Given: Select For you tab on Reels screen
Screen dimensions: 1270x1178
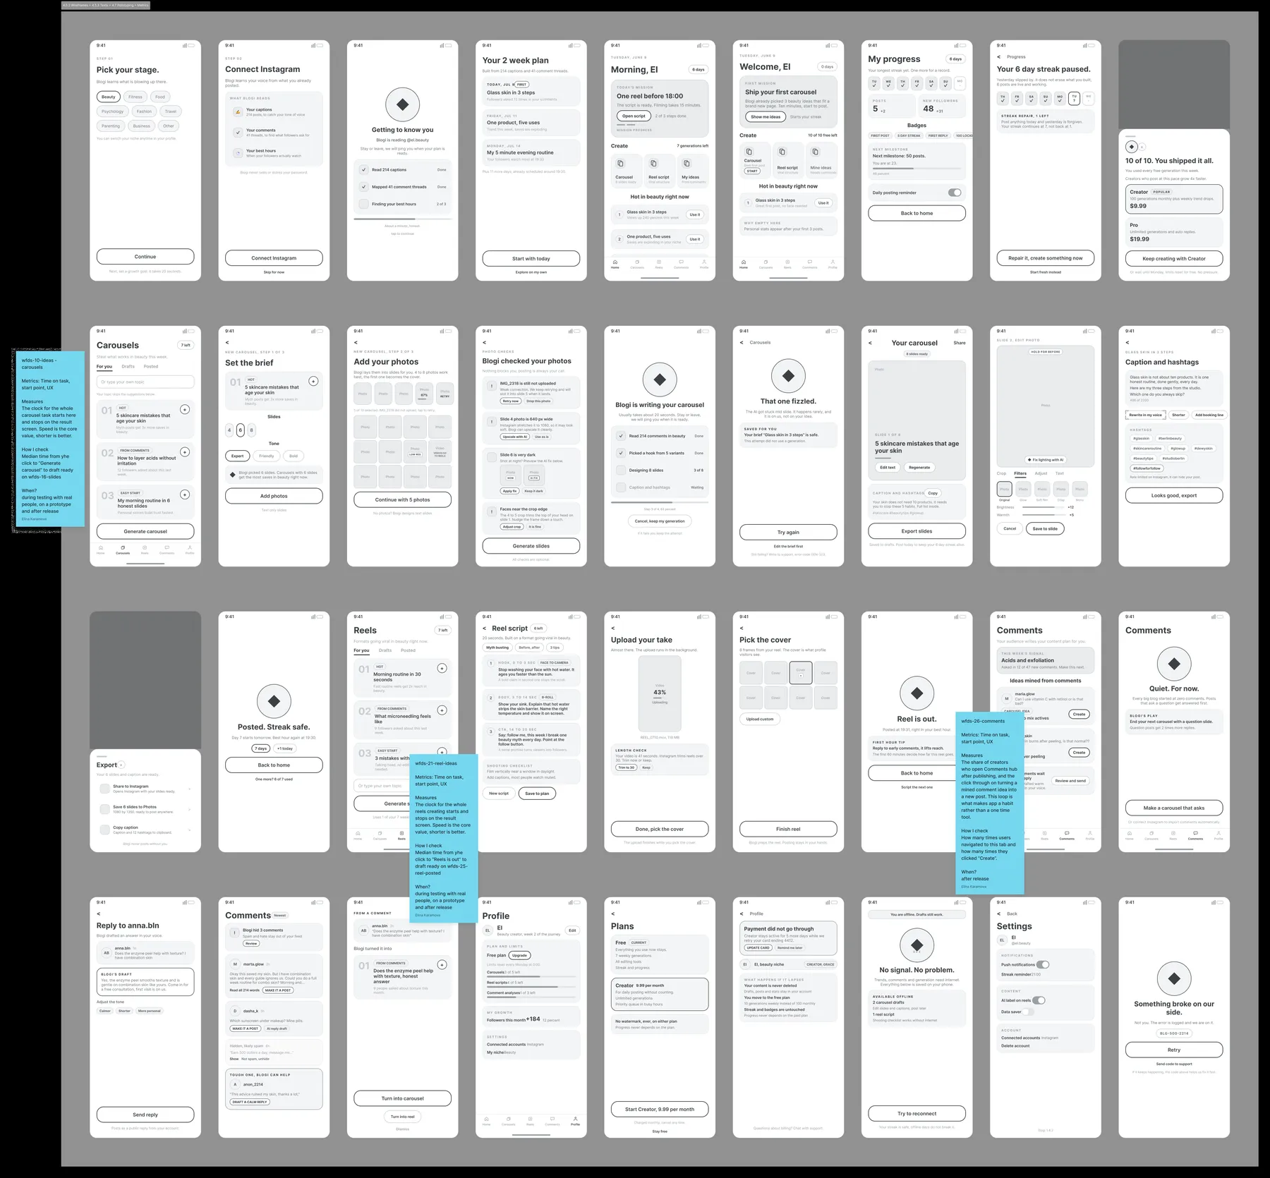Looking at the screenshot, I should click(361, 650).
